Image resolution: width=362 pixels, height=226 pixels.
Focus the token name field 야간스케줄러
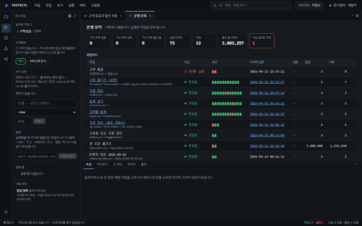[x=46, y=103]
